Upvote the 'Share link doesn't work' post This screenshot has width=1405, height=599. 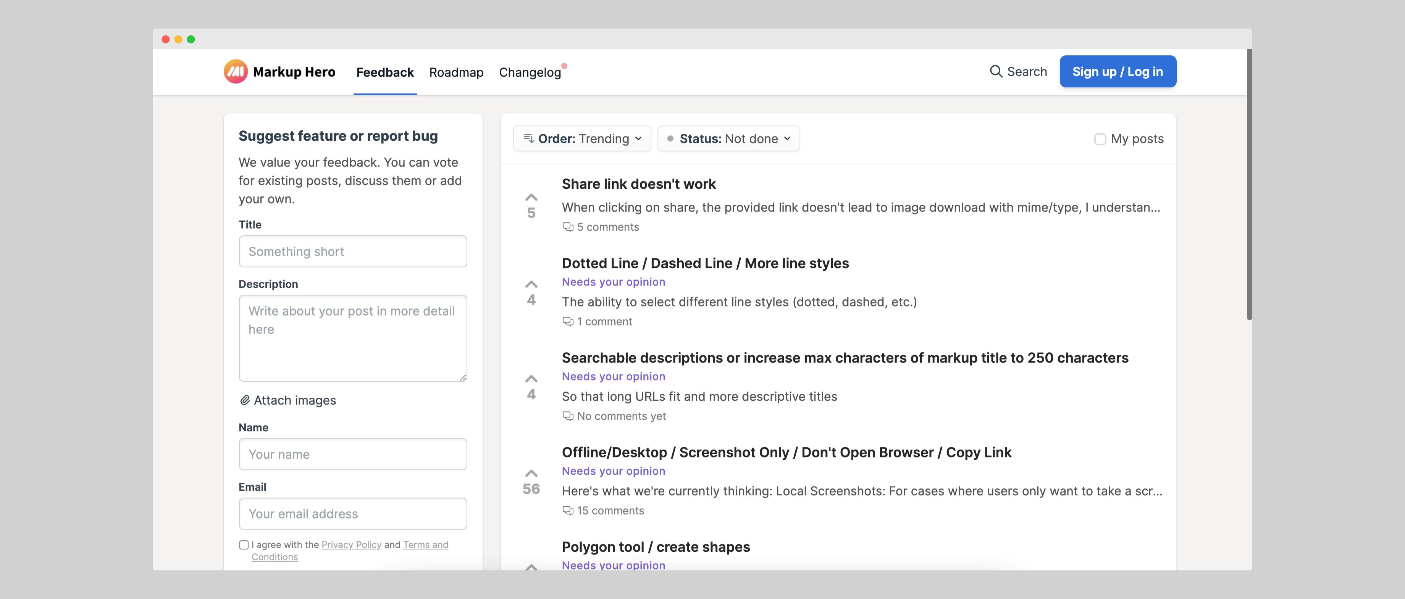[531, 197]
